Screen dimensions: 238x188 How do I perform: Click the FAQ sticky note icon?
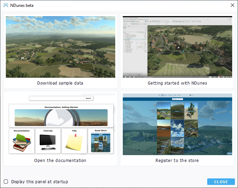[74, 142]
